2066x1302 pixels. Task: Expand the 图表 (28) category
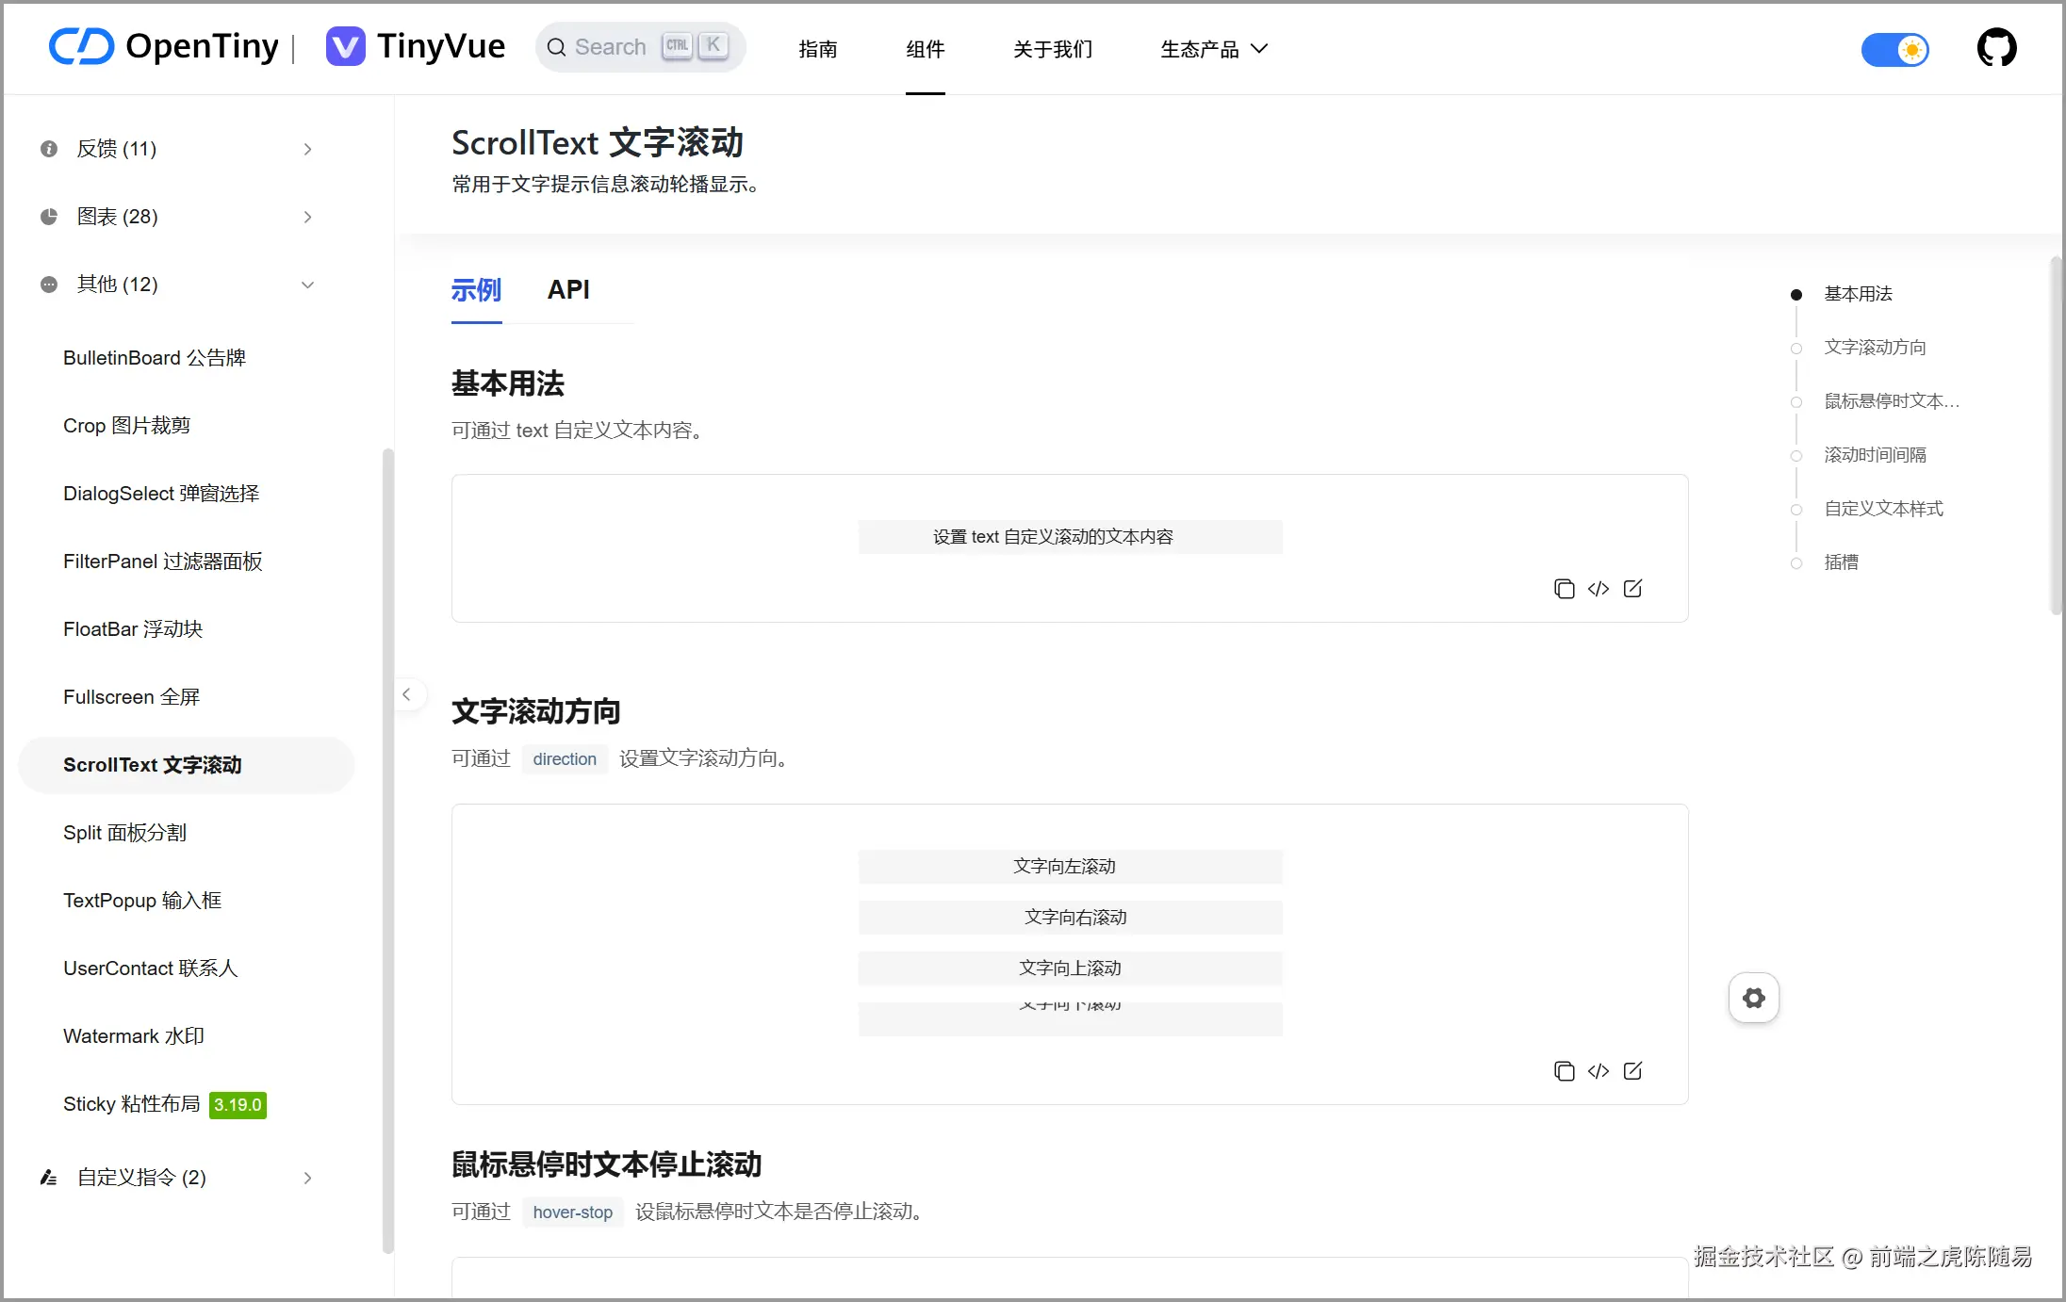tap(306, 217)
